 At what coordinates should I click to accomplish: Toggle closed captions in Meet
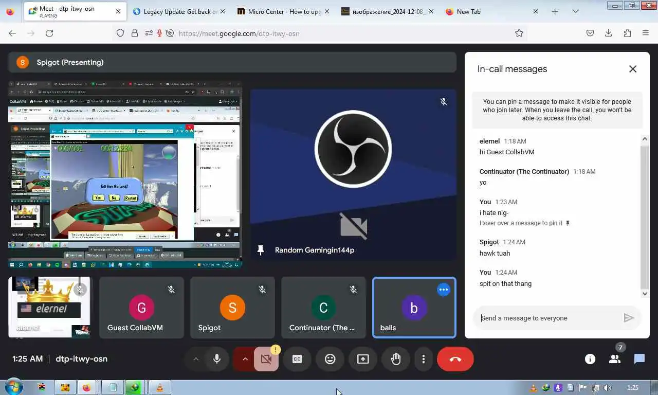[x=297, y=359]
